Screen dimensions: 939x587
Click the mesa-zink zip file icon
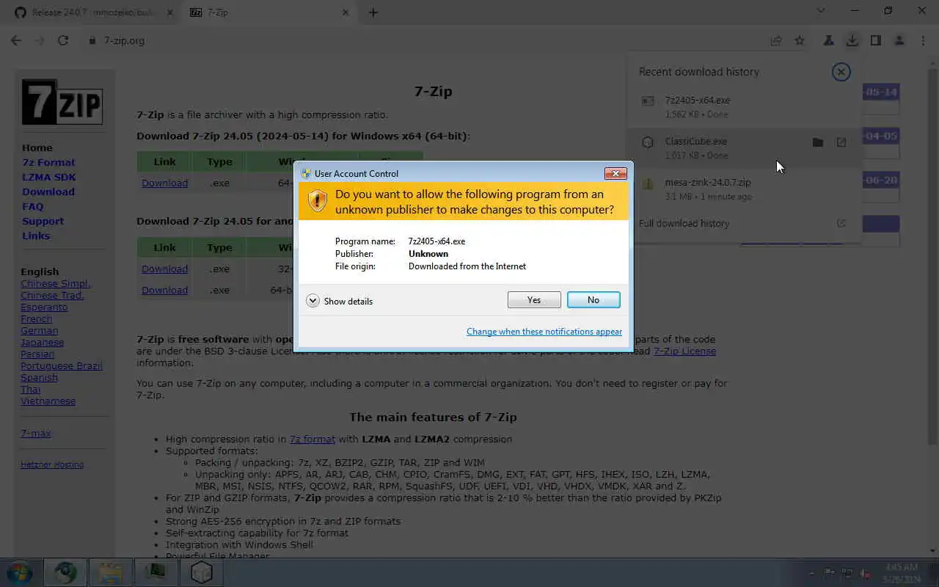pos(648,183)
